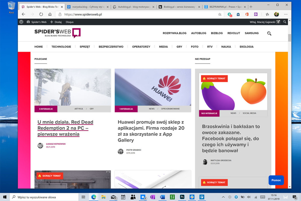Open the TECHNOLOGIE menu item
Viewport: 301px width, 201px height.
tap(61, 47)
